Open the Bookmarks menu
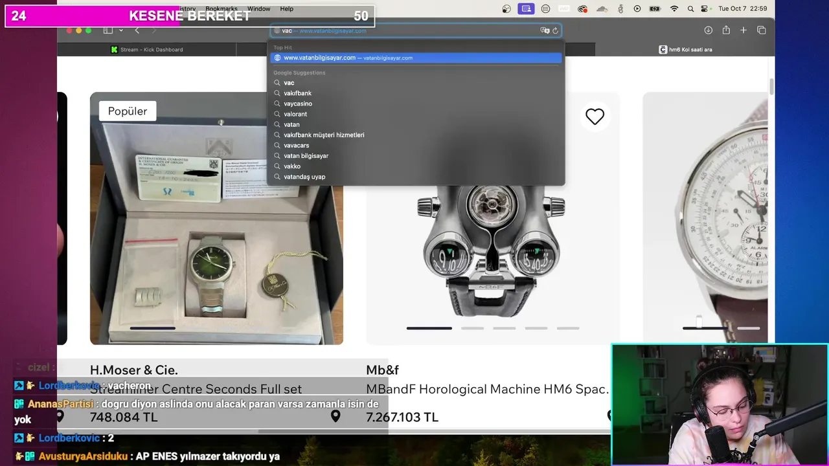Viewport: 829px width, 466px height. point(221,8)
